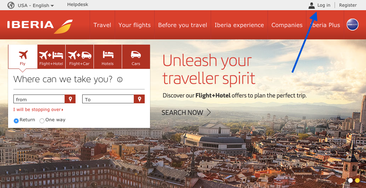Click the oneworld alliance logo
This screenshot has height=188, width=366.
pos(353,25)
